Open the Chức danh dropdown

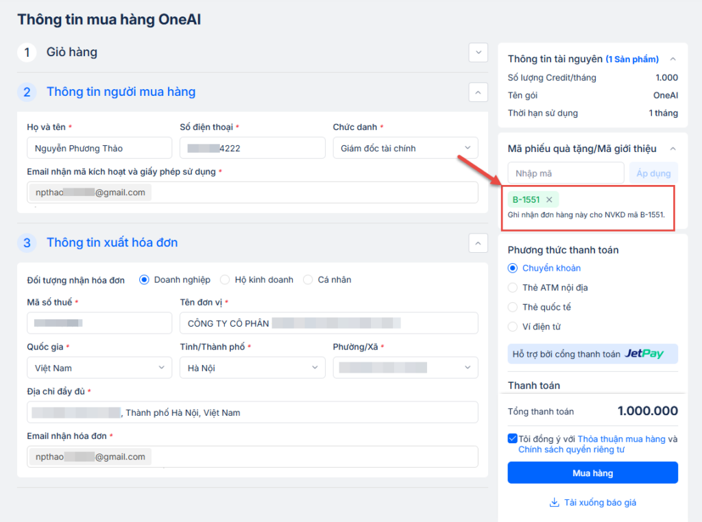(404, 148)
